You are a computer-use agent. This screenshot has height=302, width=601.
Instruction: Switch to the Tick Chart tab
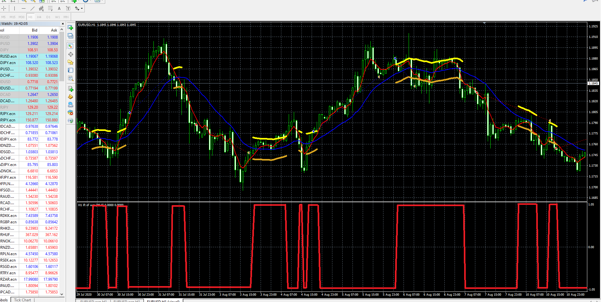(23, 300)
